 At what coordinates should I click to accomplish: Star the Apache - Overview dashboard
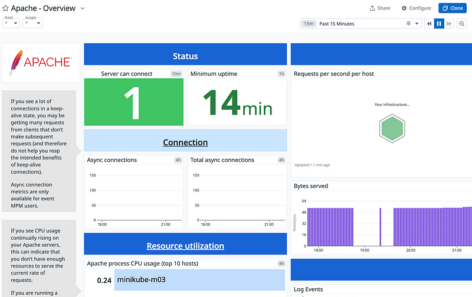click(5, 8)
